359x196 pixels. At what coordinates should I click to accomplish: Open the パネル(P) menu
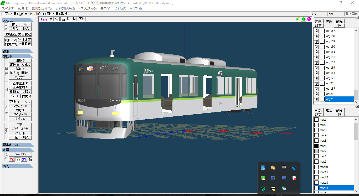(x=120, y=8)
